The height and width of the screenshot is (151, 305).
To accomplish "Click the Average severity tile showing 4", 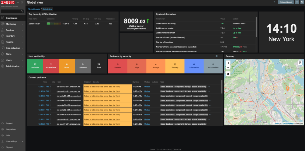I will pos(156,66).
